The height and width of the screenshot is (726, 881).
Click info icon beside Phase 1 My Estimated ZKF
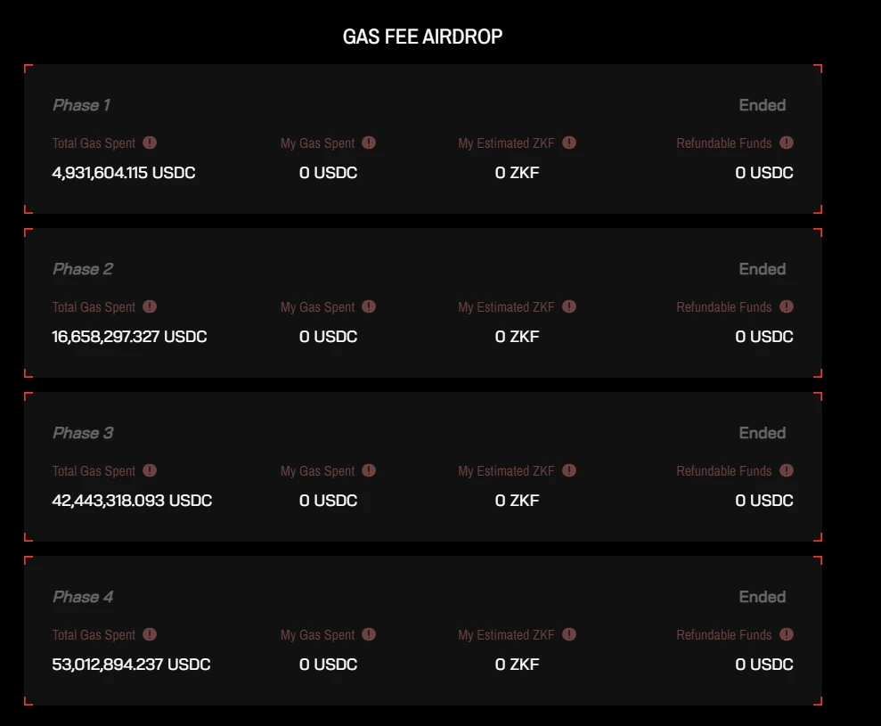click(x=569, y=143)
